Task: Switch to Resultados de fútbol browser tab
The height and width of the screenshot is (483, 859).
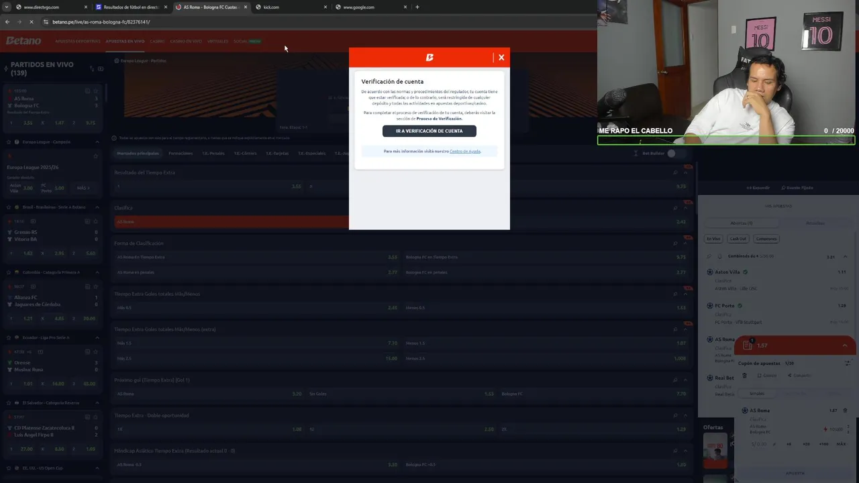Action: (x=131, y=7)
